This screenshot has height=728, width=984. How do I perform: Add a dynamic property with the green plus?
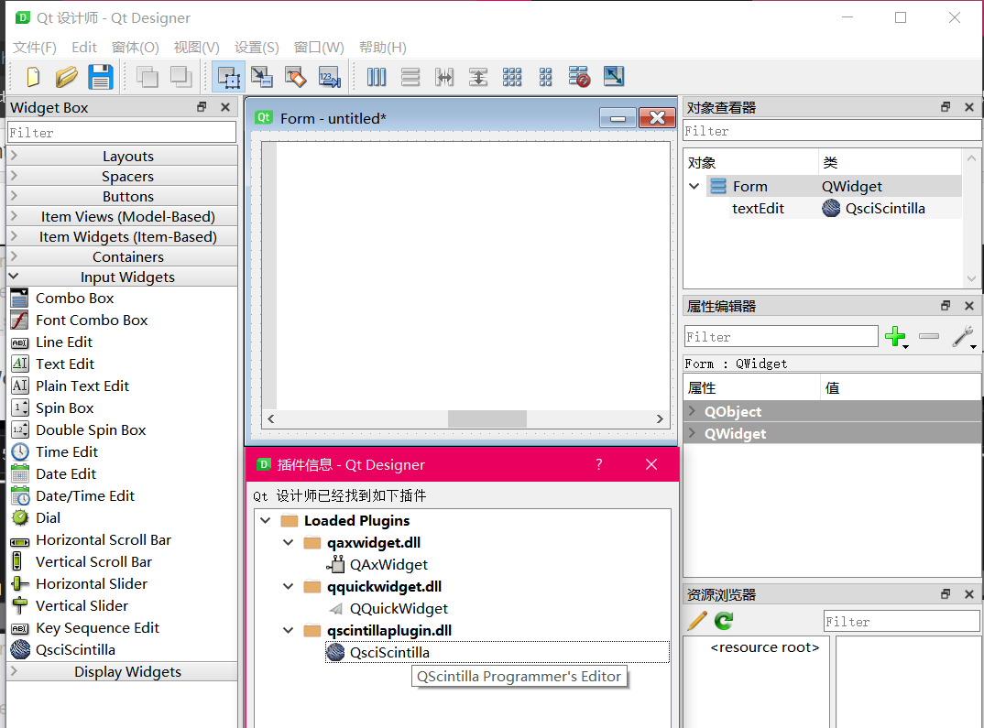click(x=896, y=337)
